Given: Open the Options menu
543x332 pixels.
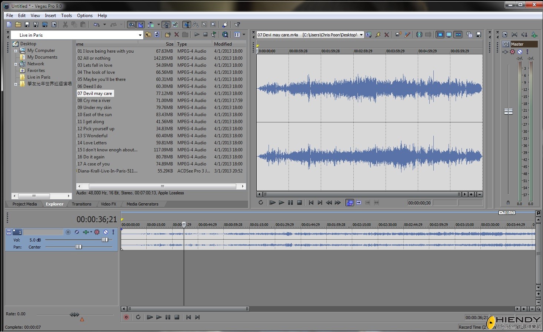Looking at the screenshot, I should click(85, 16).
